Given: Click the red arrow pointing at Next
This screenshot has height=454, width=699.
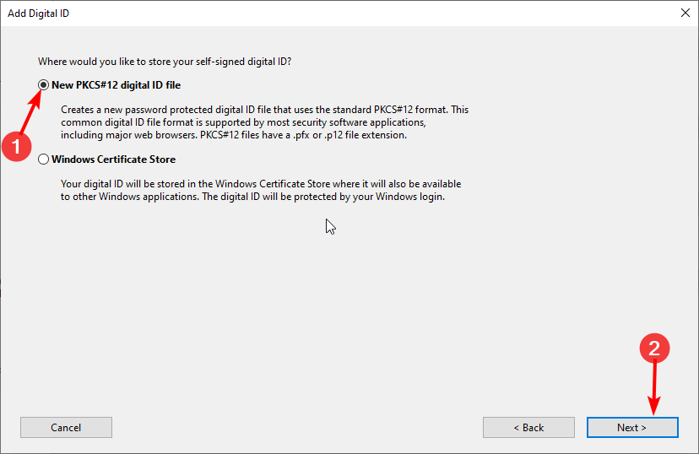Looking at the screenshot, I should click(654, 388).
